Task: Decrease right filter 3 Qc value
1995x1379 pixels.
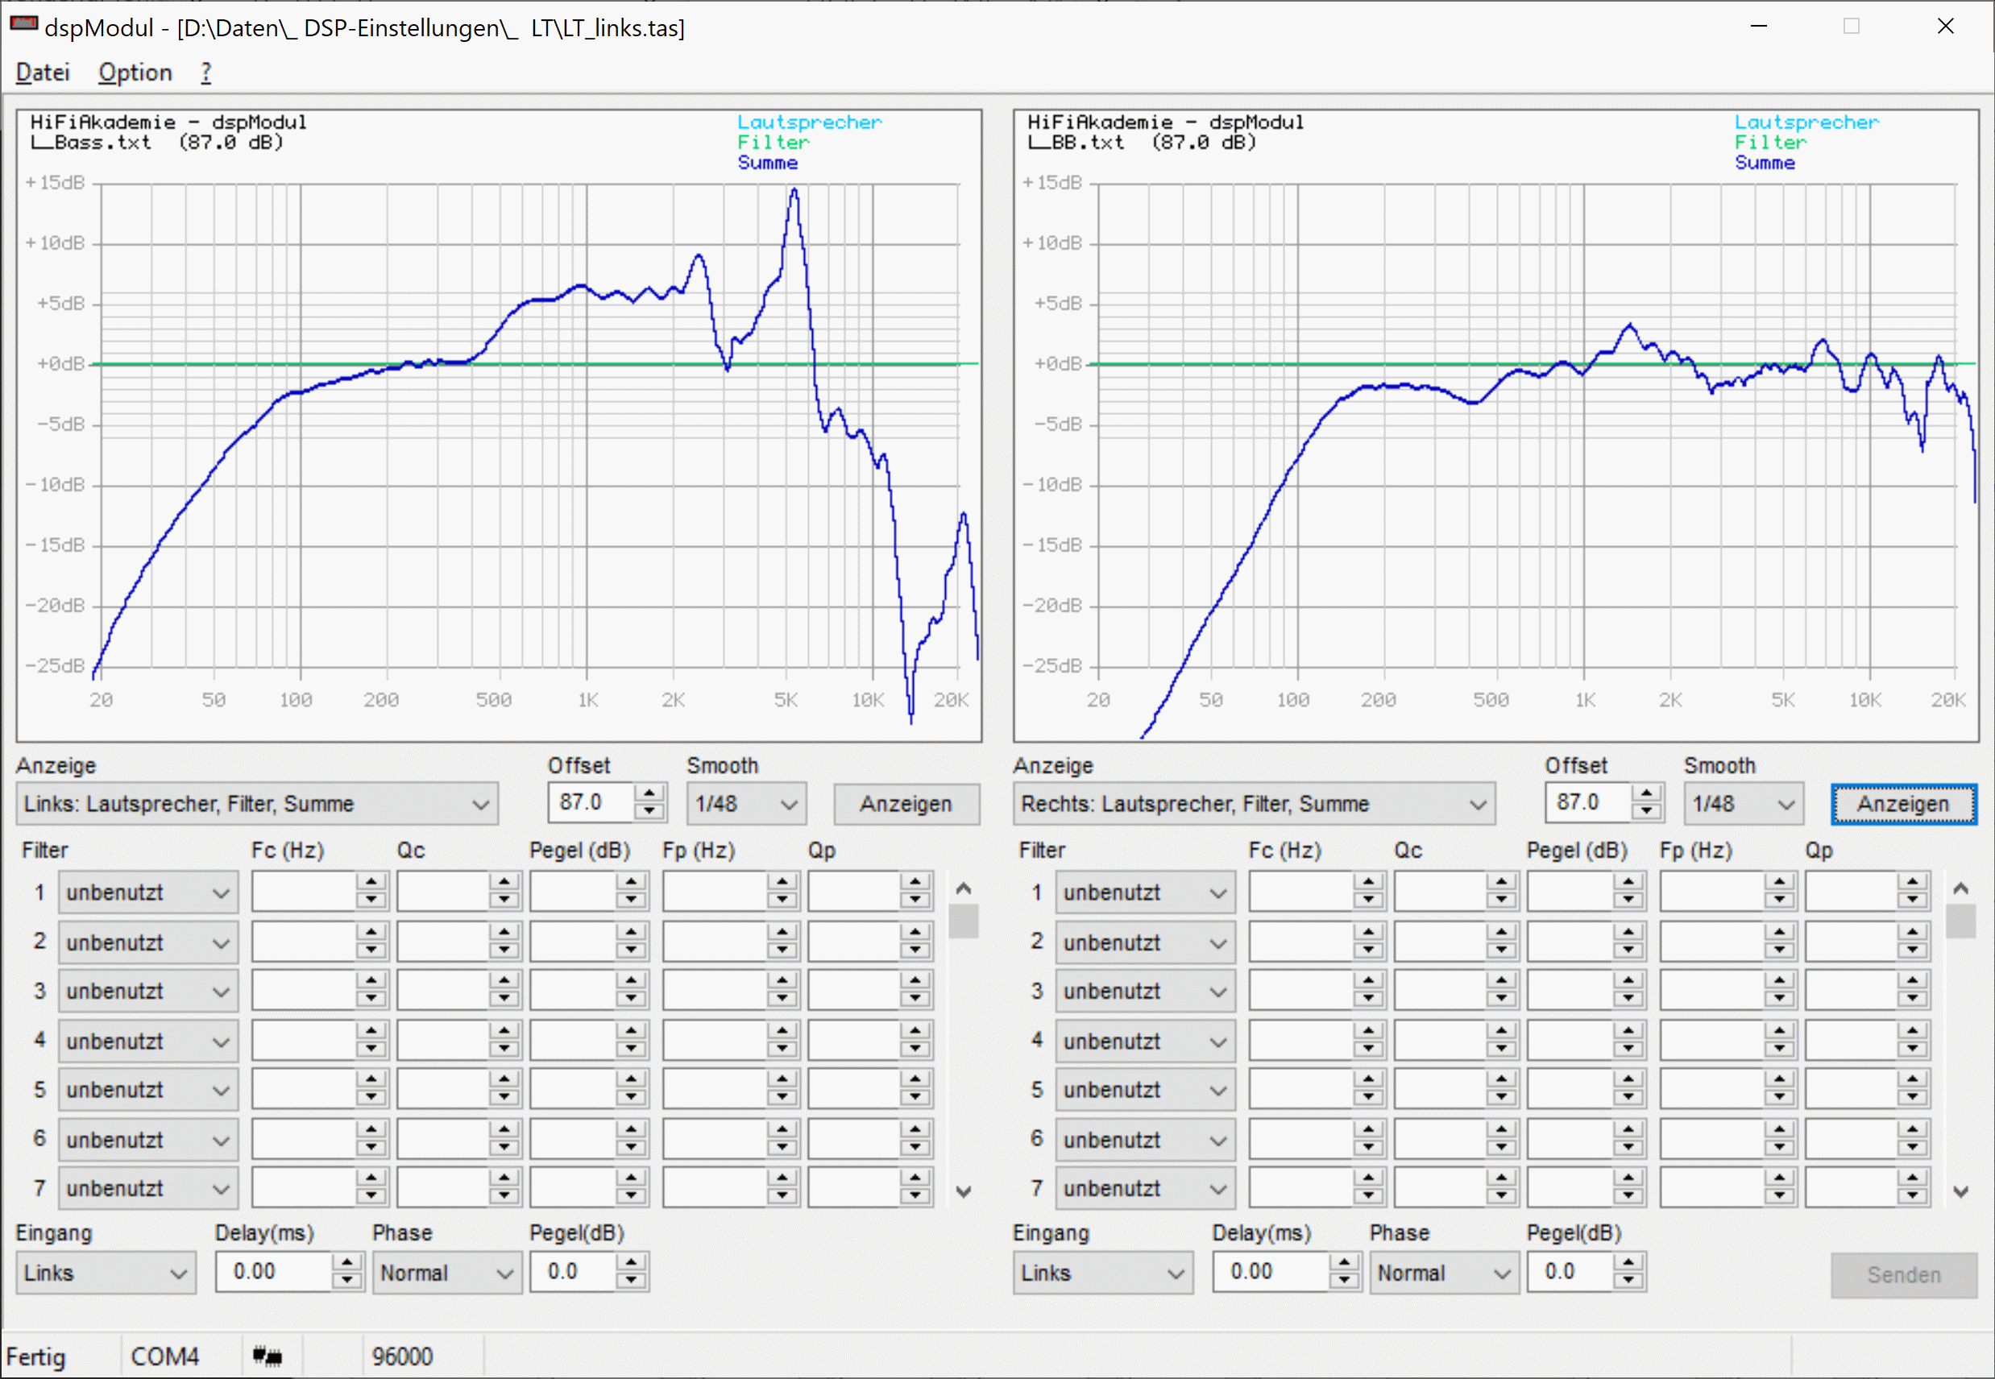Action: [1501, 1000]
